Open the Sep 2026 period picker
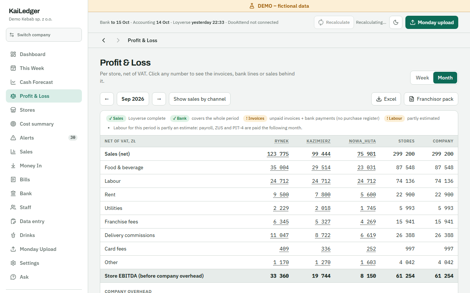Image resolution: width=470 pixels, height=293 pixels. 133,99
